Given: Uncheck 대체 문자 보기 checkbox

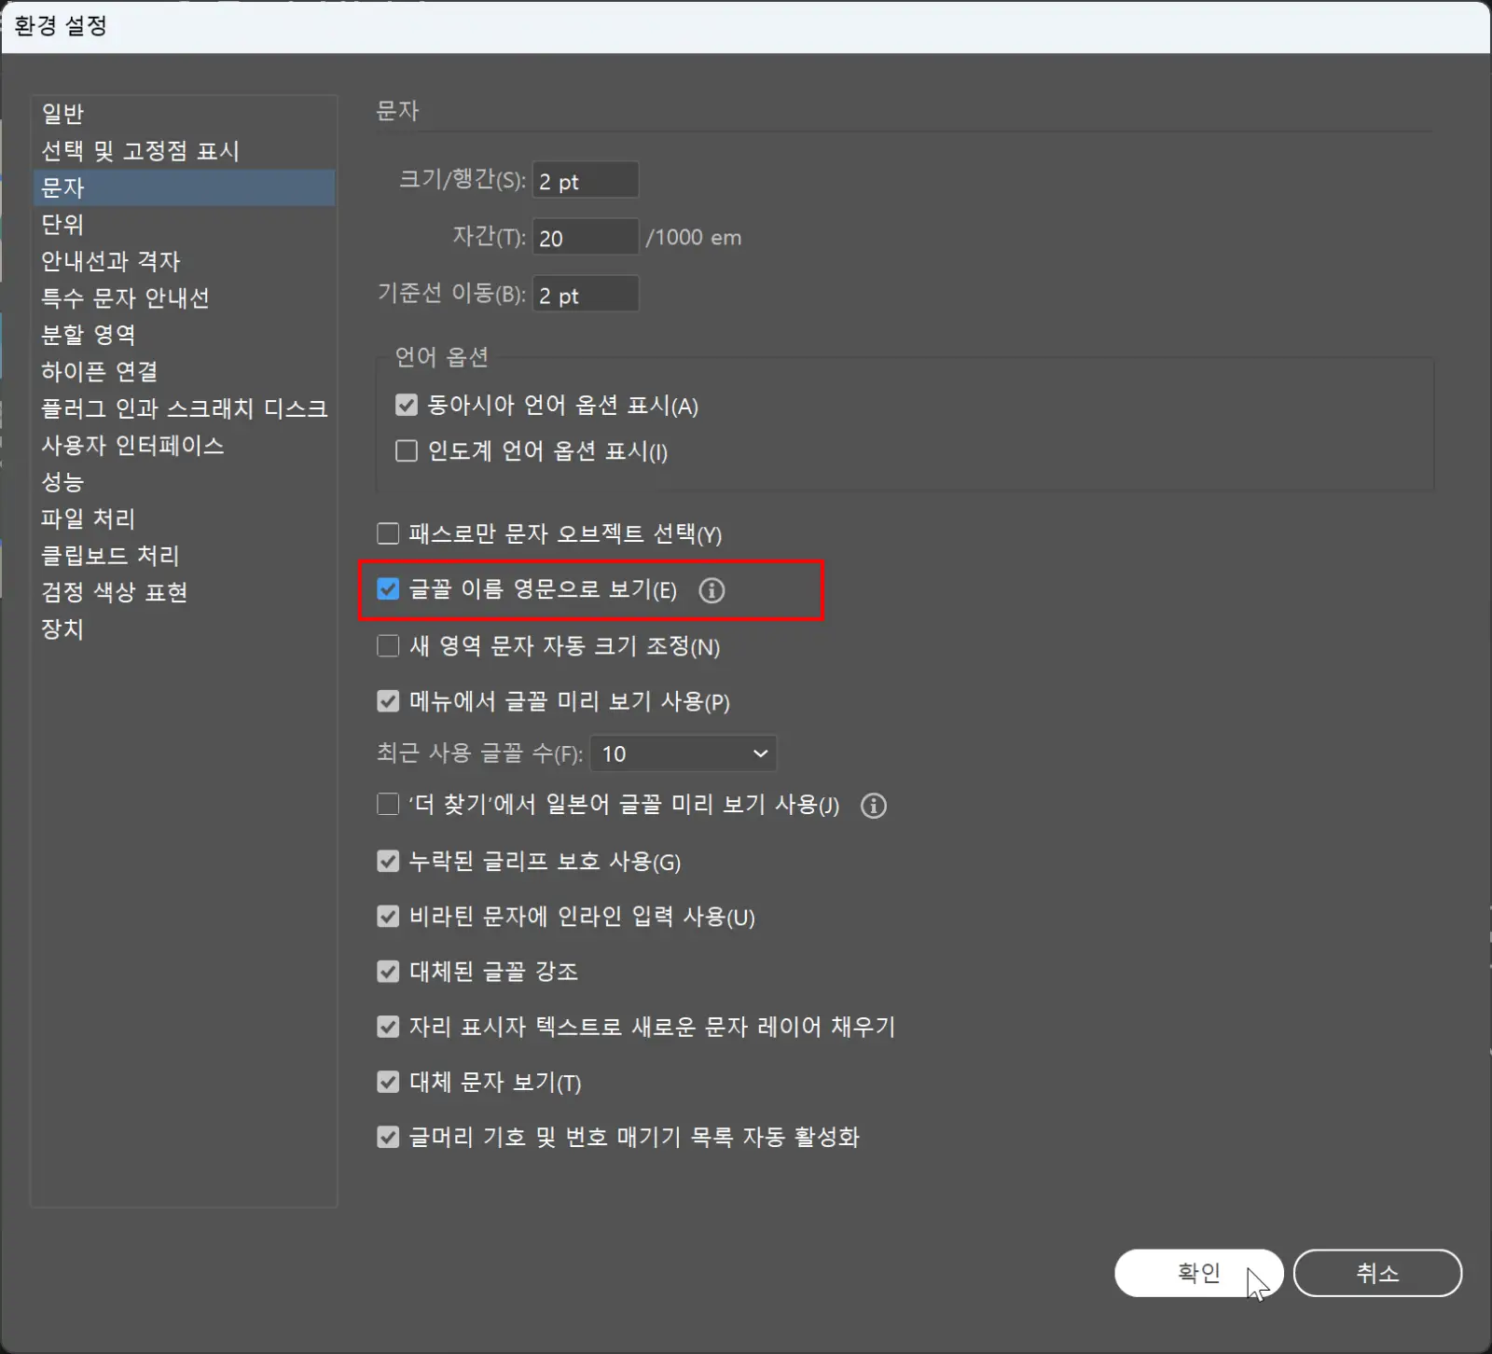Looking at the screenshot, I should [388, 1082].
